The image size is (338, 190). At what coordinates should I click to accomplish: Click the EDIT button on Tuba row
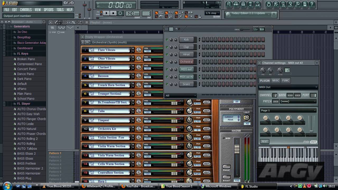click(x=207, y=111)
